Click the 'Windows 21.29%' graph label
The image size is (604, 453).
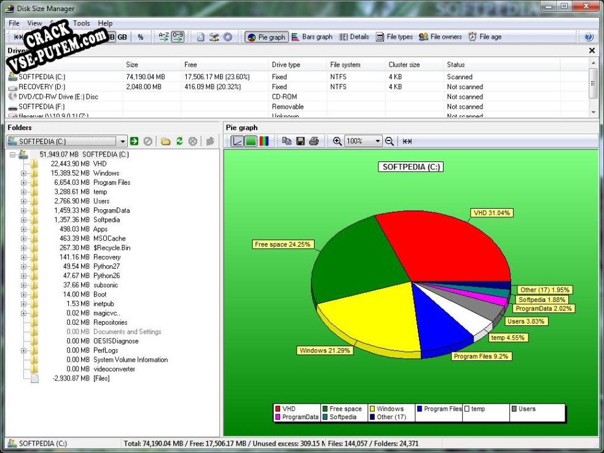[324, 350]
